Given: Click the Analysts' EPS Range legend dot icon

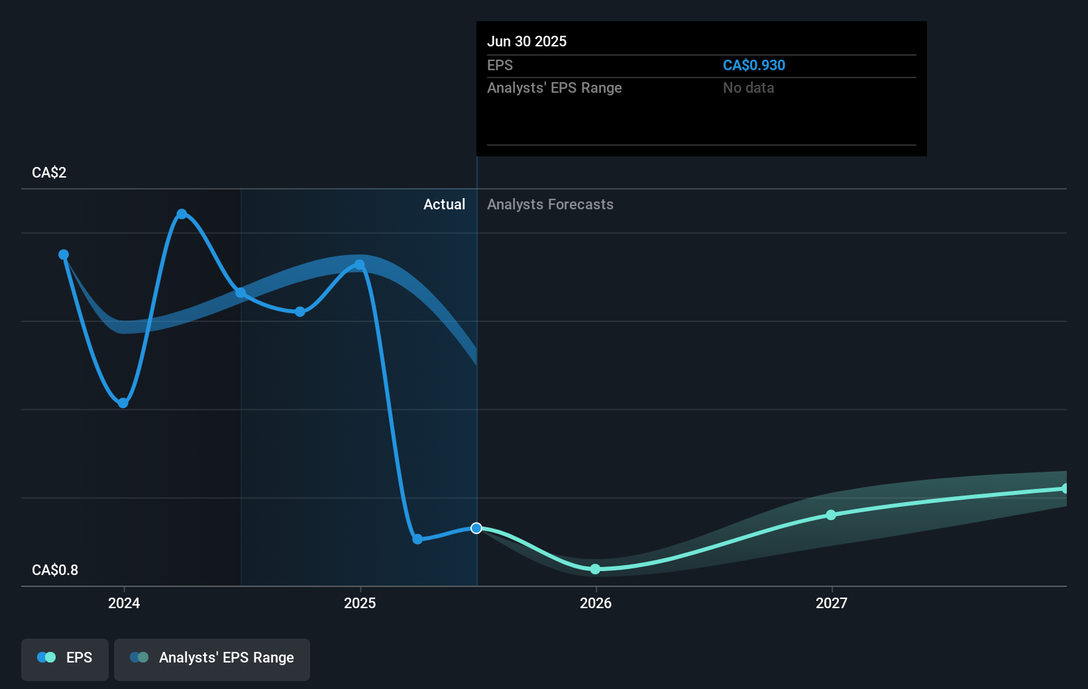Looking at the screenshot, I should (x=139, y=658).
